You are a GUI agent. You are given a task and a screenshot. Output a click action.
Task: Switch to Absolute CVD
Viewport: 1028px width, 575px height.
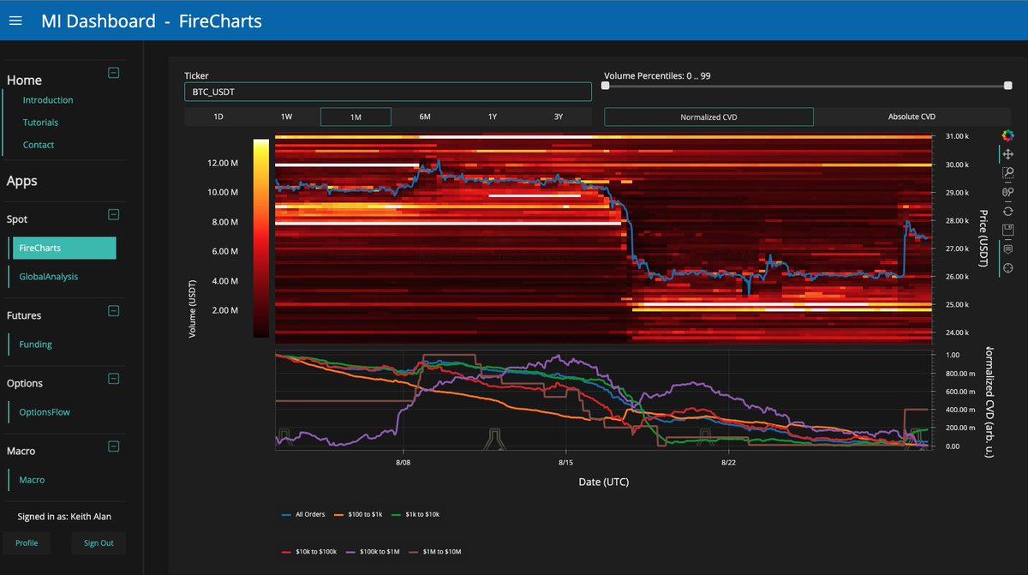[x=911, y=117]
